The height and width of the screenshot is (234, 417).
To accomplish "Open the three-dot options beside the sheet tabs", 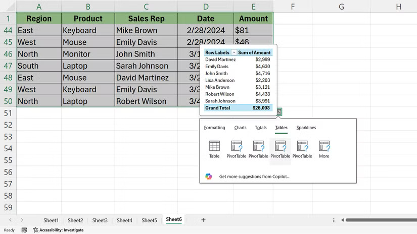I will coord(334,220).
